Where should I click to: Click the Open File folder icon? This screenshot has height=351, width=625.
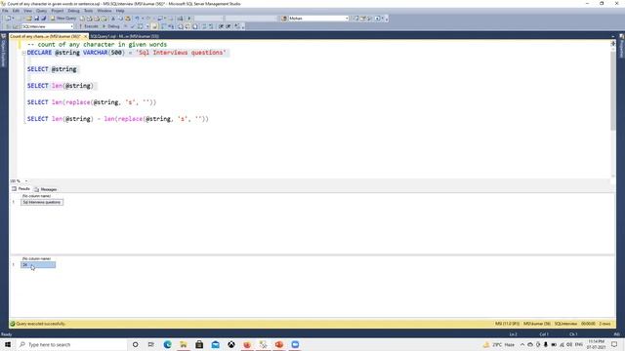pyautogui.click(x=28, y=19)
